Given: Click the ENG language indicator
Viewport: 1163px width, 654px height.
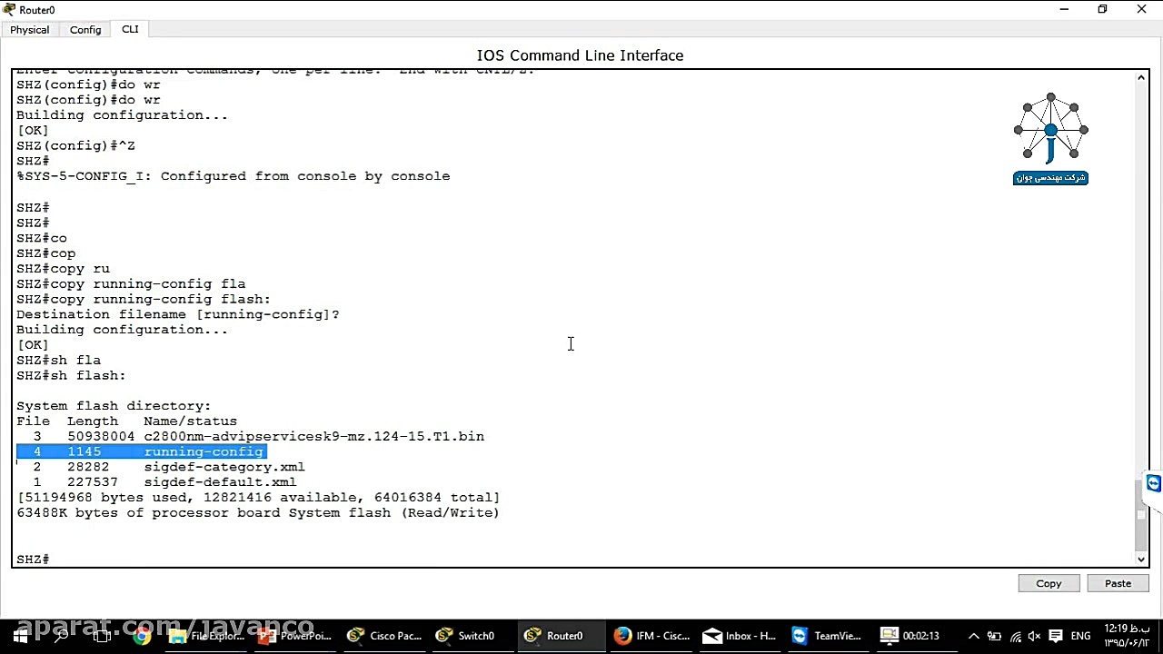Looking at the screenshot, I should tap(1080, 636).
